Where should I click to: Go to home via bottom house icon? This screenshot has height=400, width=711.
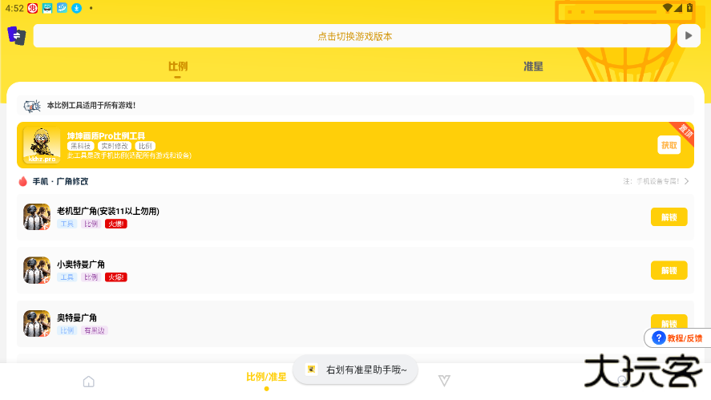89,382
